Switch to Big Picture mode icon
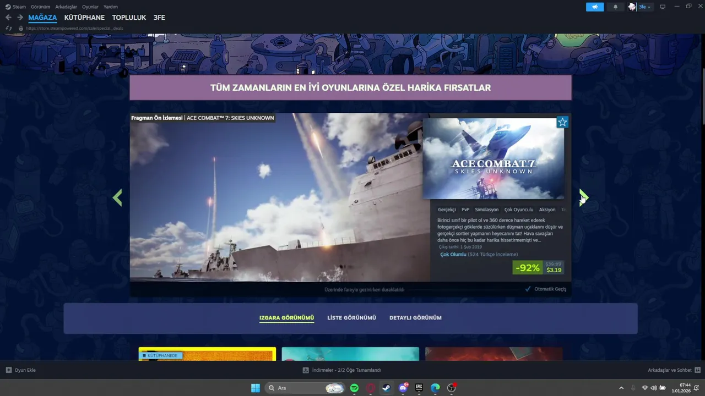705x396 pixels. point(663,7)
